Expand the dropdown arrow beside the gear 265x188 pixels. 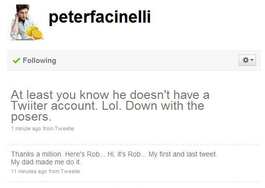(252, 60)
